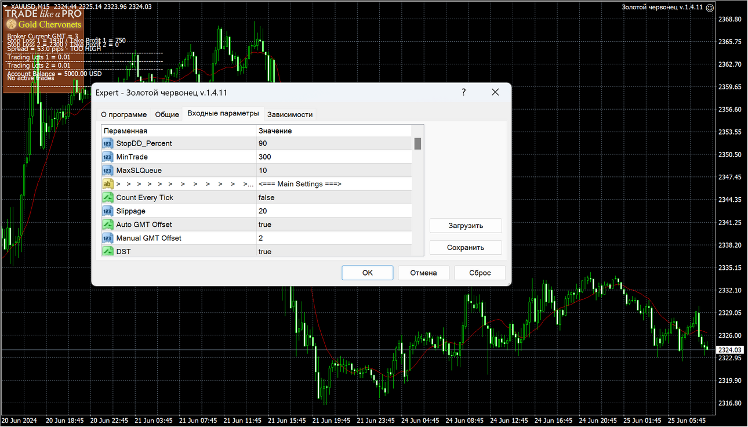Click the Переменная column header
The height and width of the screenshot is (427, 748).
click(x=179, y=131)
